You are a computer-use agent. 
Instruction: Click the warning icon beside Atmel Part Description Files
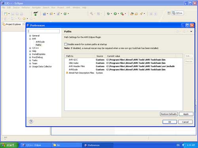click(x=67, y=73)
